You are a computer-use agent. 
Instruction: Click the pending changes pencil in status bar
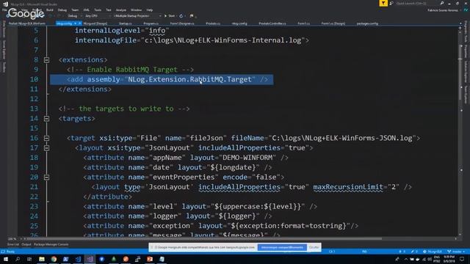click(414, 252)
